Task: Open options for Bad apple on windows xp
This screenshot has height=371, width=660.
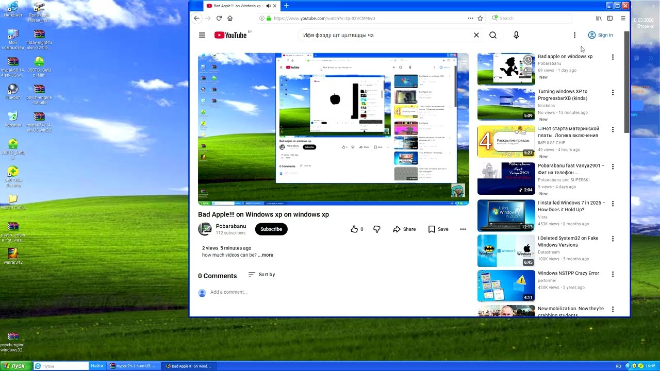Action: [x=613, y=57]
